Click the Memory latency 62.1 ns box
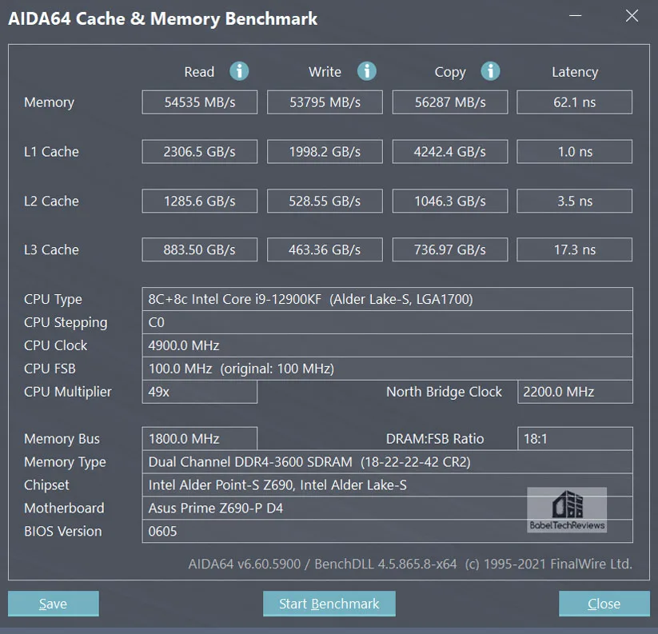Viewport: 658px width, 634px height. 575,102
